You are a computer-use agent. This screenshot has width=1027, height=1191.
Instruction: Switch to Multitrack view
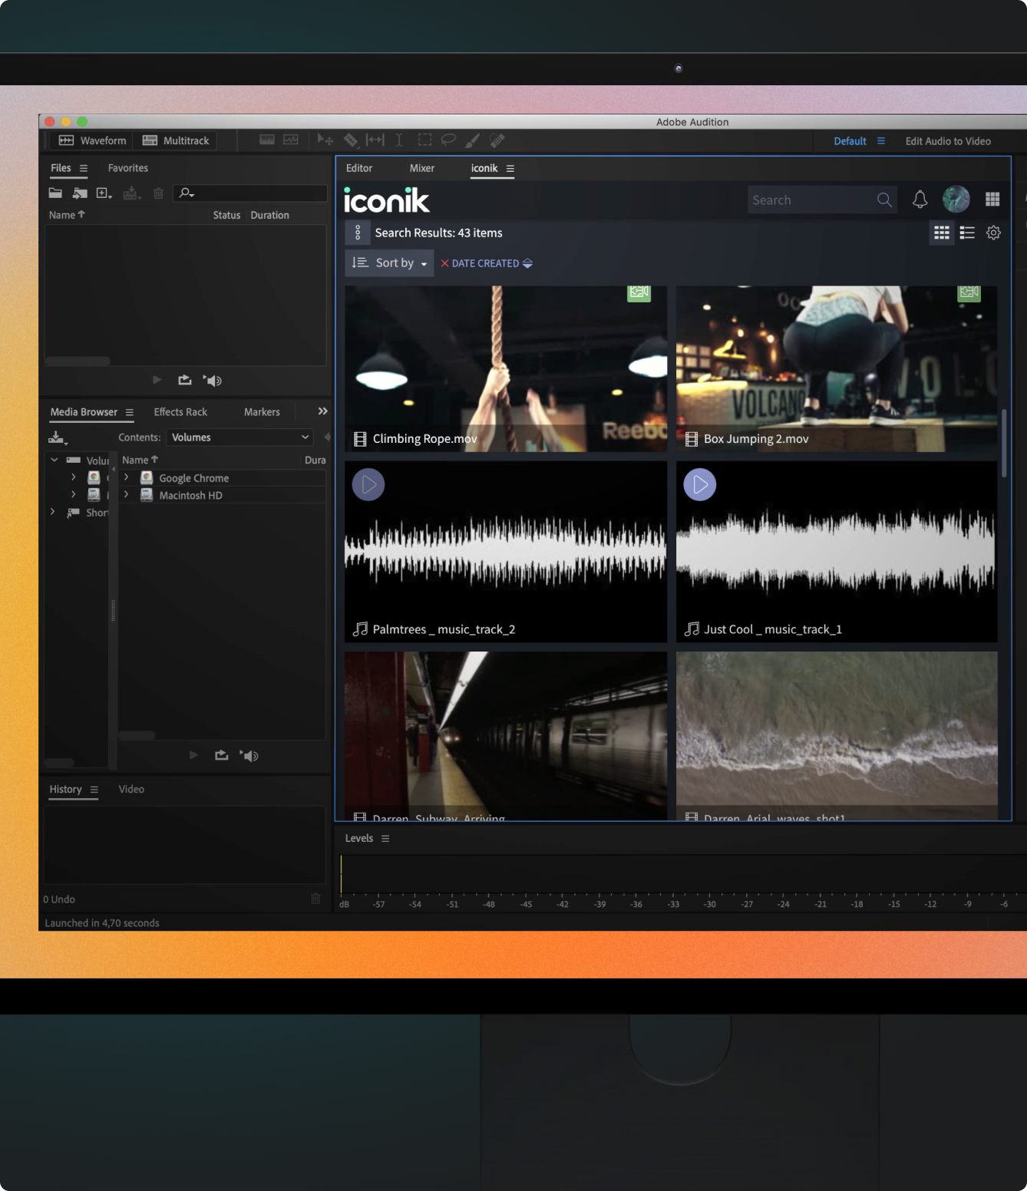[x=176, y=140]
